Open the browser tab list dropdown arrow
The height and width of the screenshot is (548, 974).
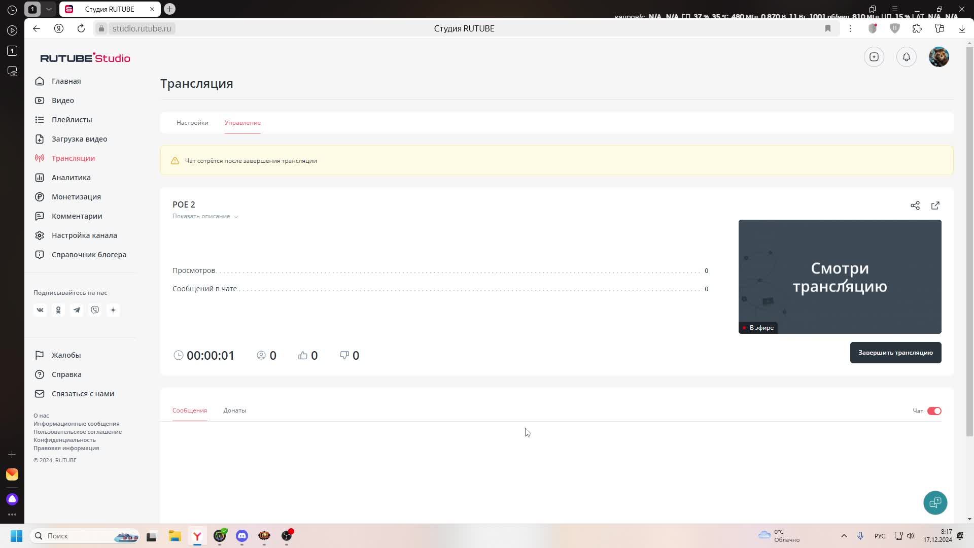[x=49, y=9]
